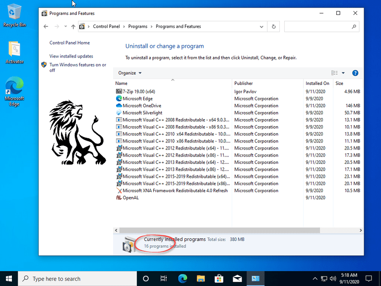Open the Help question mark button
The height and width of the screenshot is (286, 381).
pyautogui.click(x=355, y=73)
